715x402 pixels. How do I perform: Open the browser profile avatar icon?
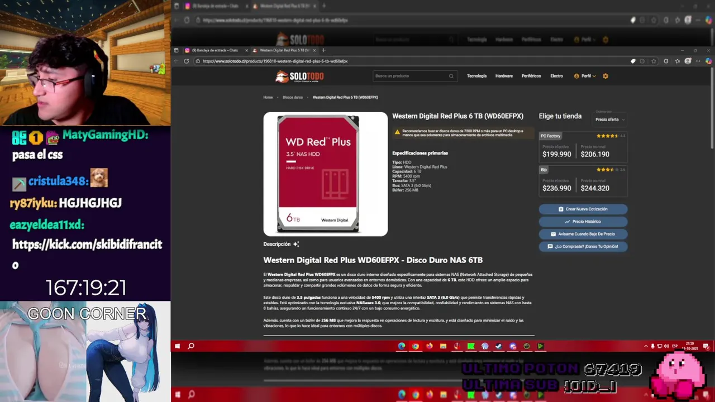coord(688,61)
